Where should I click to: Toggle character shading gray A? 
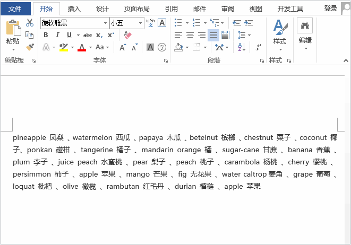point(150,47)
